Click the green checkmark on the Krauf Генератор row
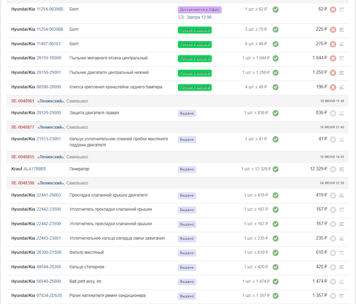Screen dimensions: 356x304 [x=276, y=169]
